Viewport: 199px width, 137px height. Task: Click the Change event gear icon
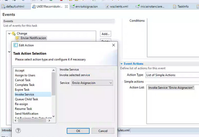click(x=14, y=33)
